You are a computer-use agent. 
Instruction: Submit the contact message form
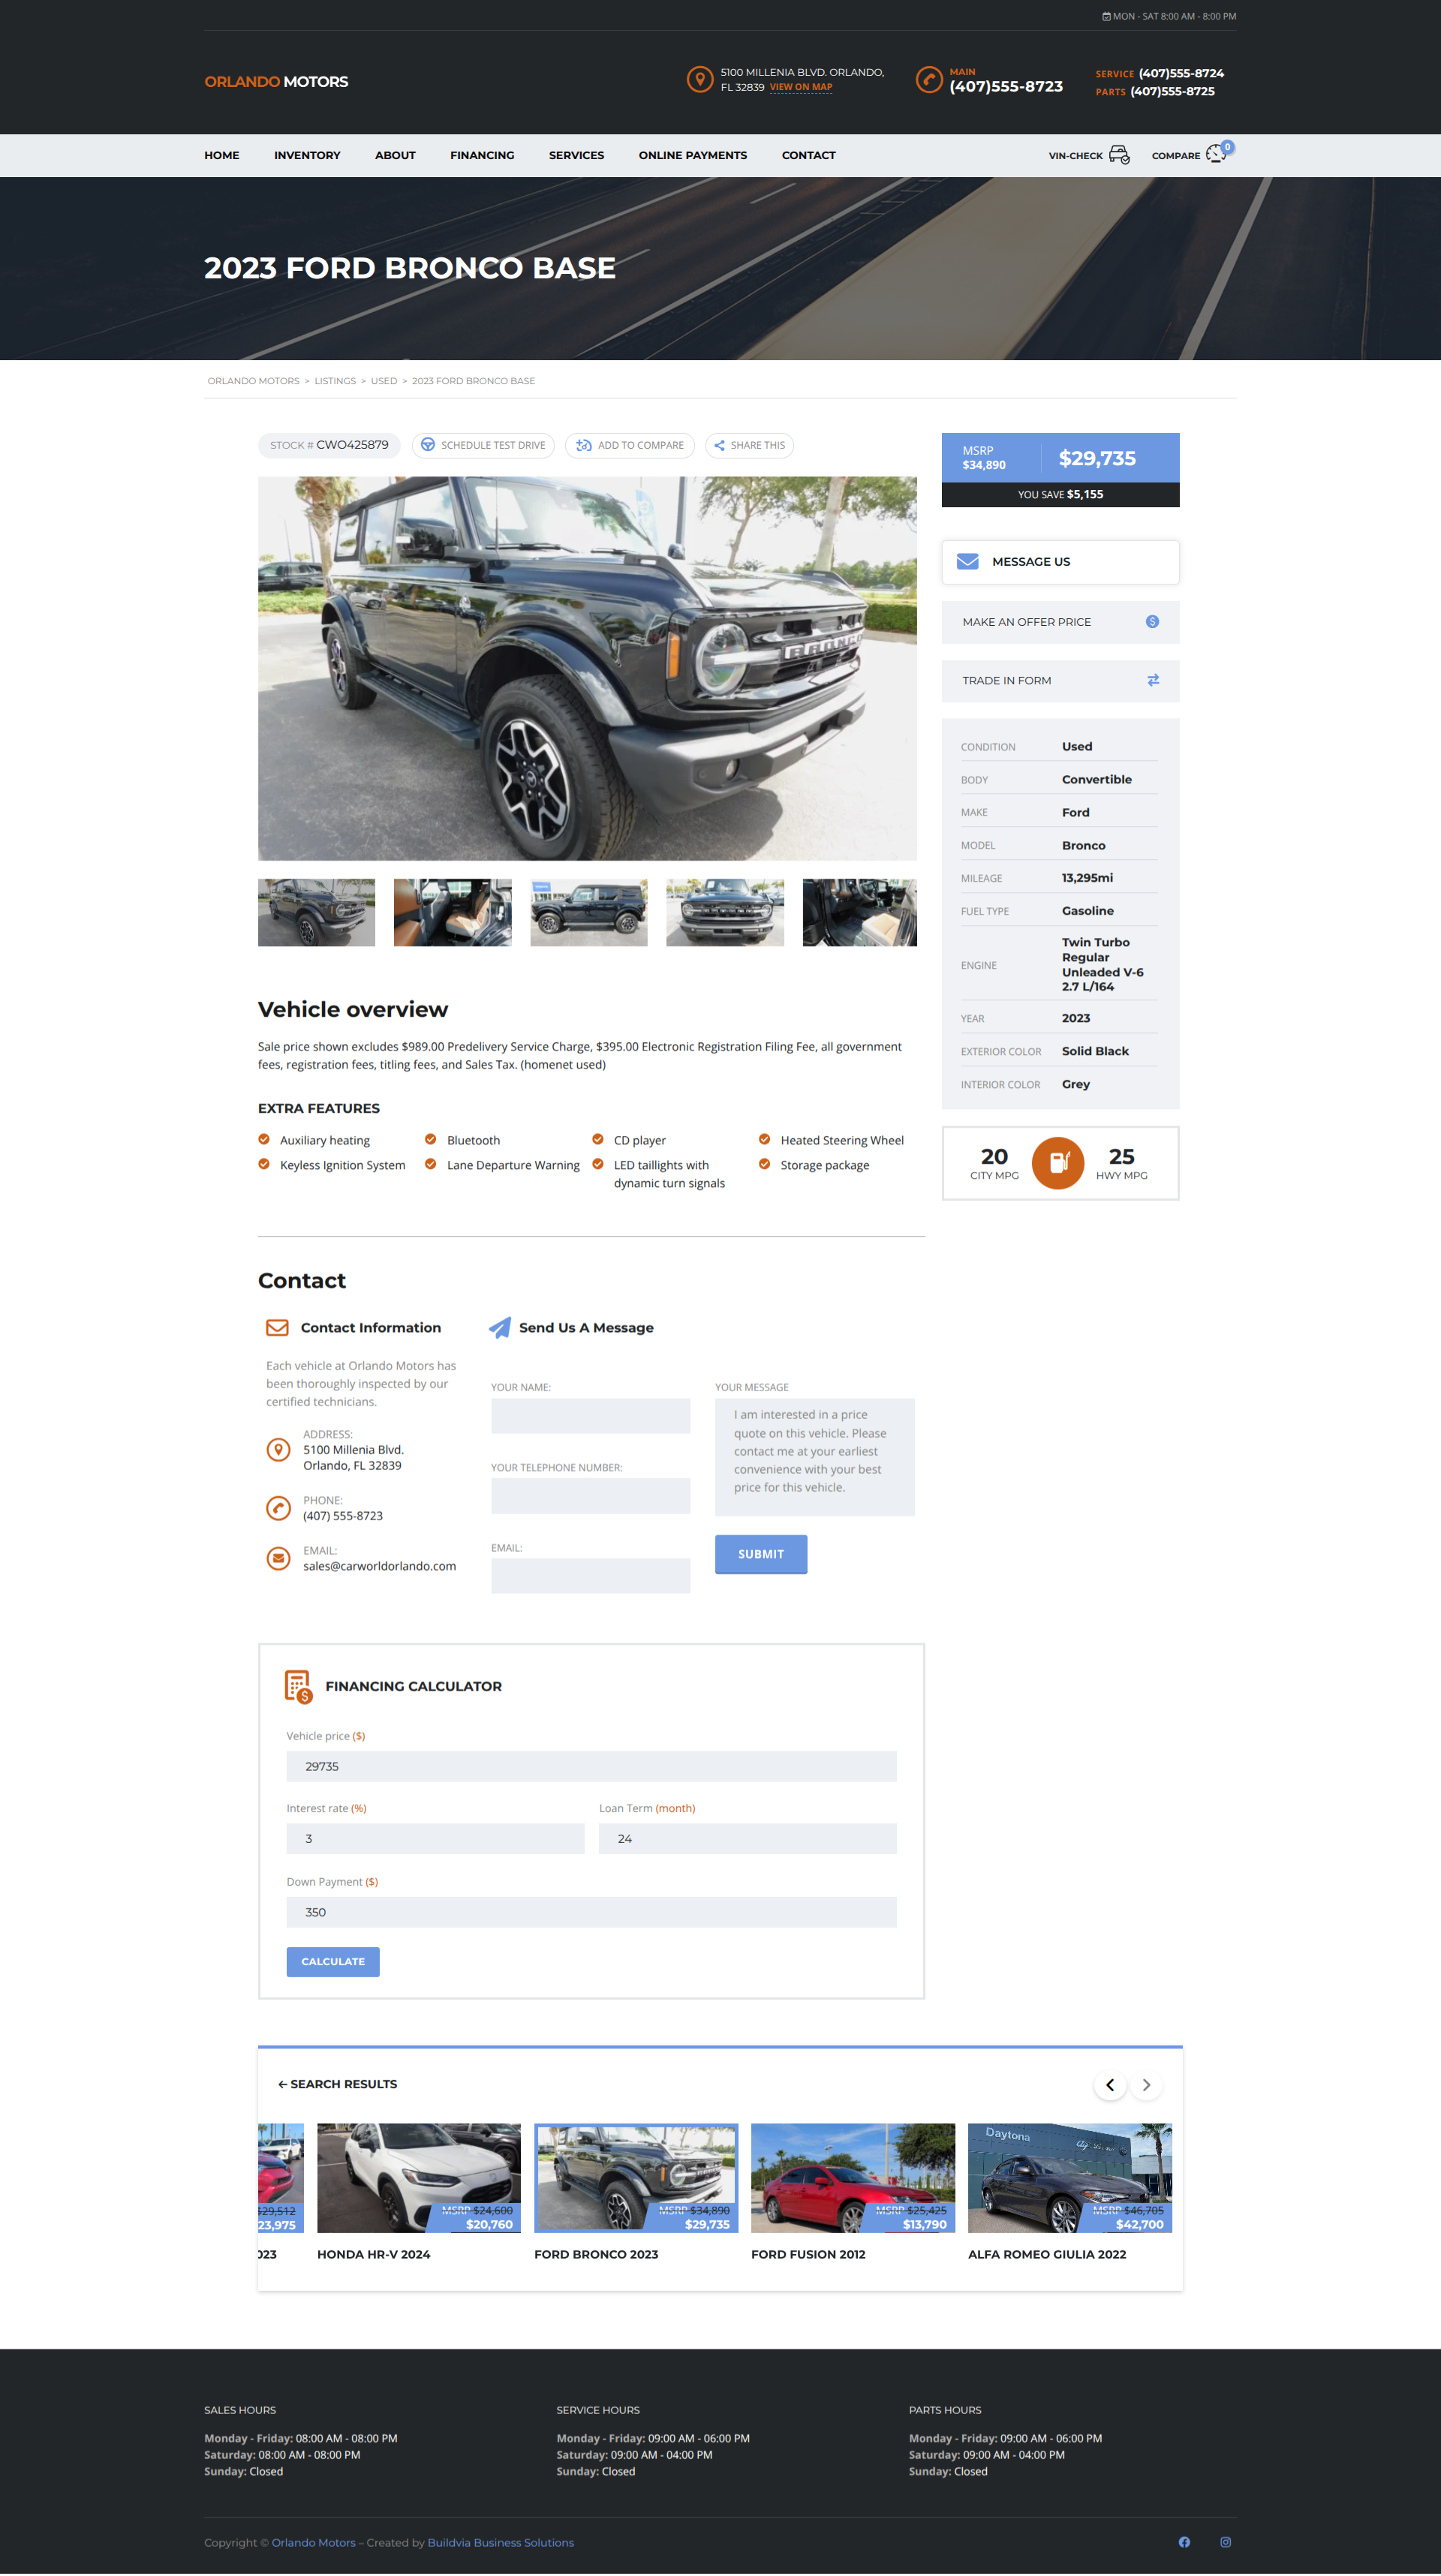(760, 1554)
